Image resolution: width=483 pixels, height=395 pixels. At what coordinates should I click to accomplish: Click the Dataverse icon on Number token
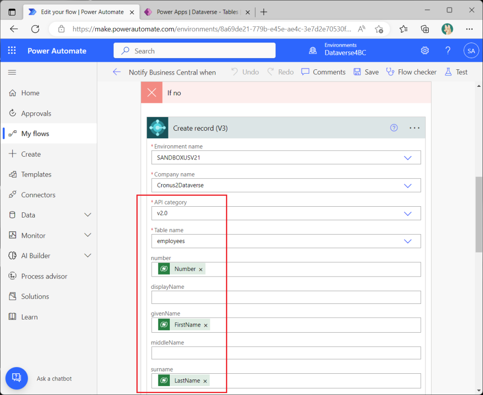(x=164, y=269)
